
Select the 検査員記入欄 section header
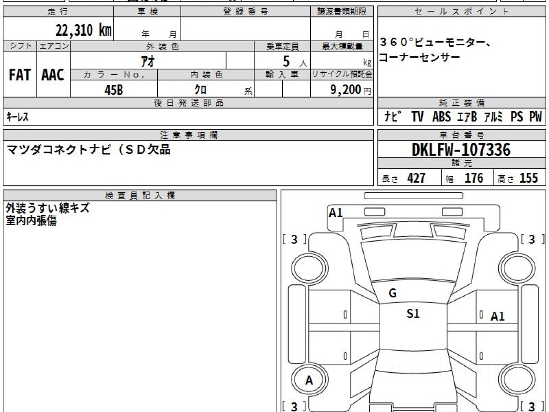140,195
